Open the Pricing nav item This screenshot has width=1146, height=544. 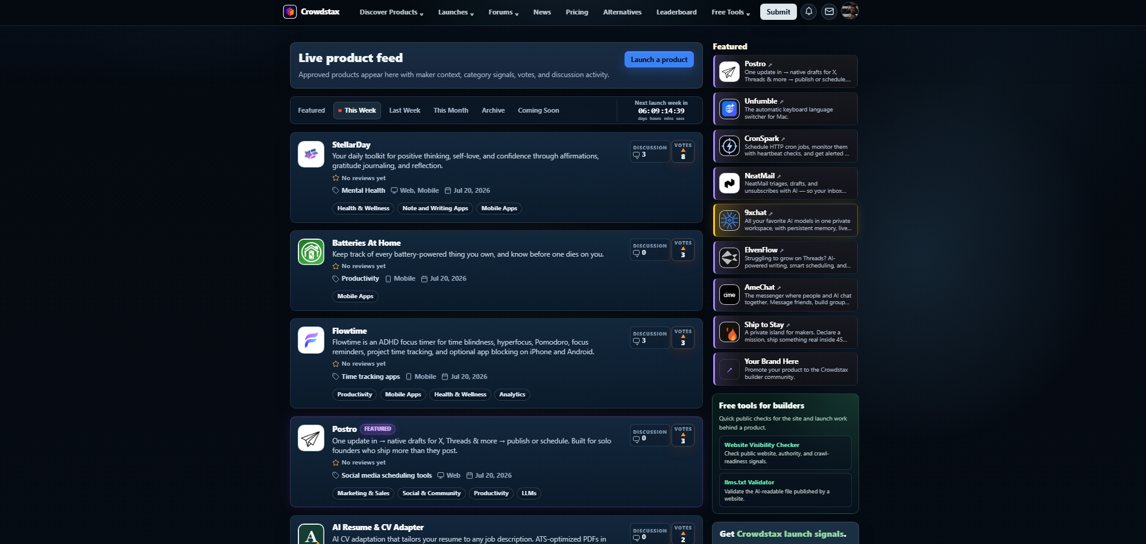pos(577,12)
